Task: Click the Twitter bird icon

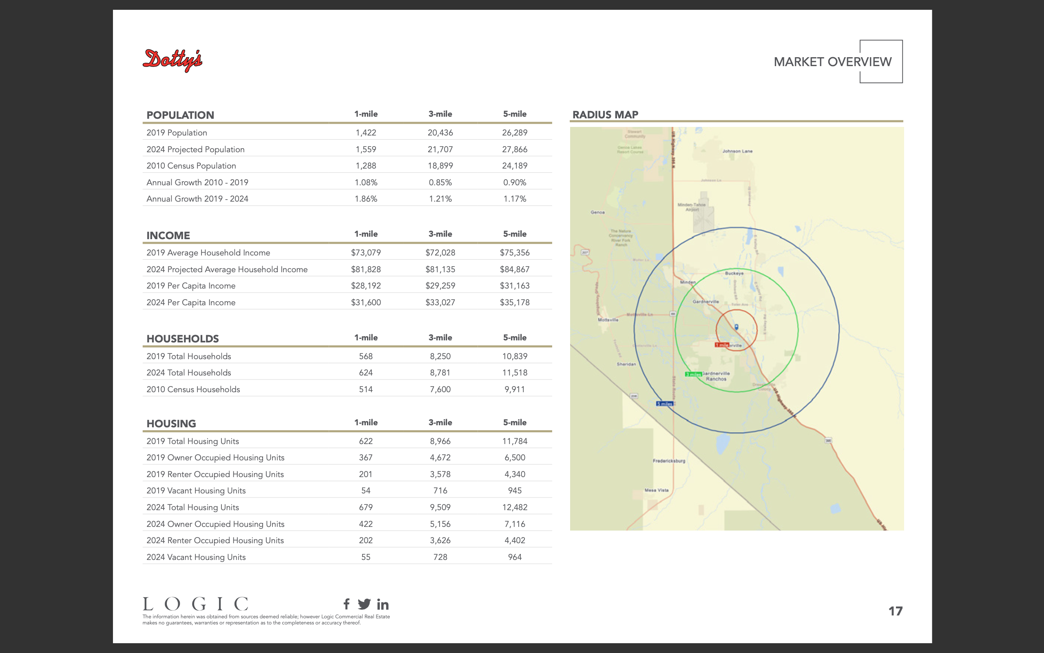Action: click(x=364, y=604)
